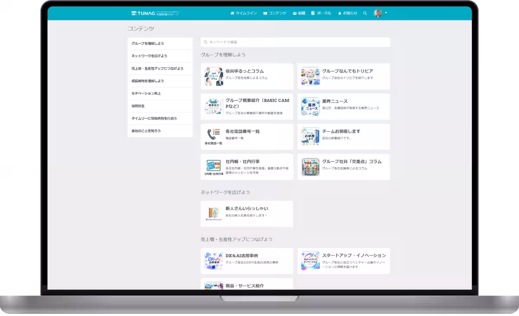Click description 電話番号一覧
Image resolution: width=519 pixels, height=316 pixels.
pos(234,138)
